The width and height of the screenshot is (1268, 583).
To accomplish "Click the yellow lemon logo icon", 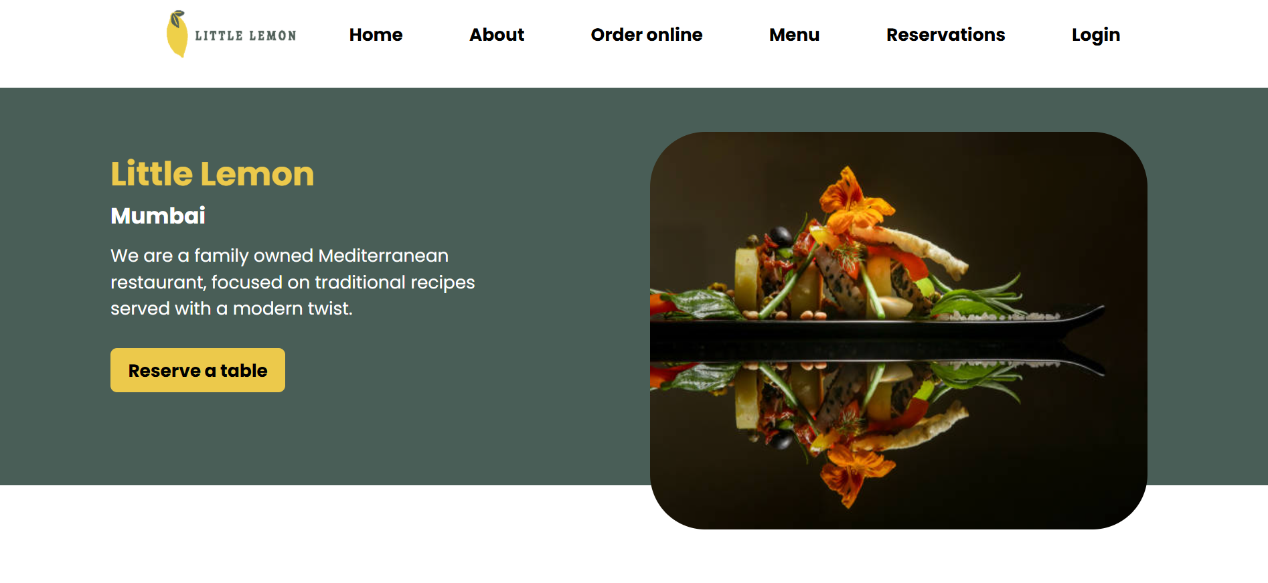I will [177, 34].
